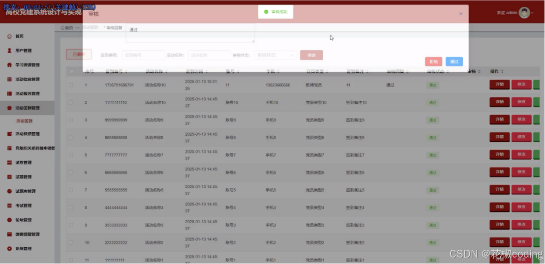Screen dimensions: 545x264
Task: Open 试卷管理 in the sidebar
Action: 23,163
